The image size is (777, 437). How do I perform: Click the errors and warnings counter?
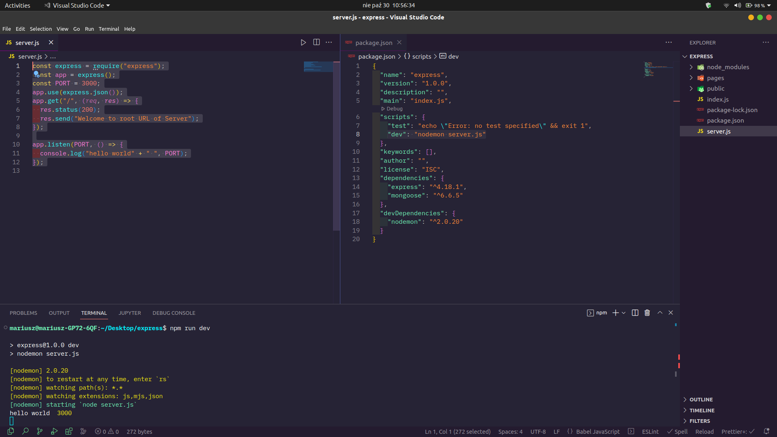click(107, 431)
